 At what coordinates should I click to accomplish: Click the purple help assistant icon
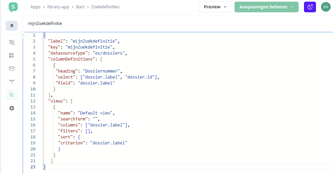point(310,7)
